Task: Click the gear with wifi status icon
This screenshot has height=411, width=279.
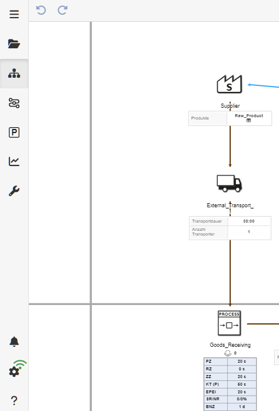Action: click(x=17, y=369)
